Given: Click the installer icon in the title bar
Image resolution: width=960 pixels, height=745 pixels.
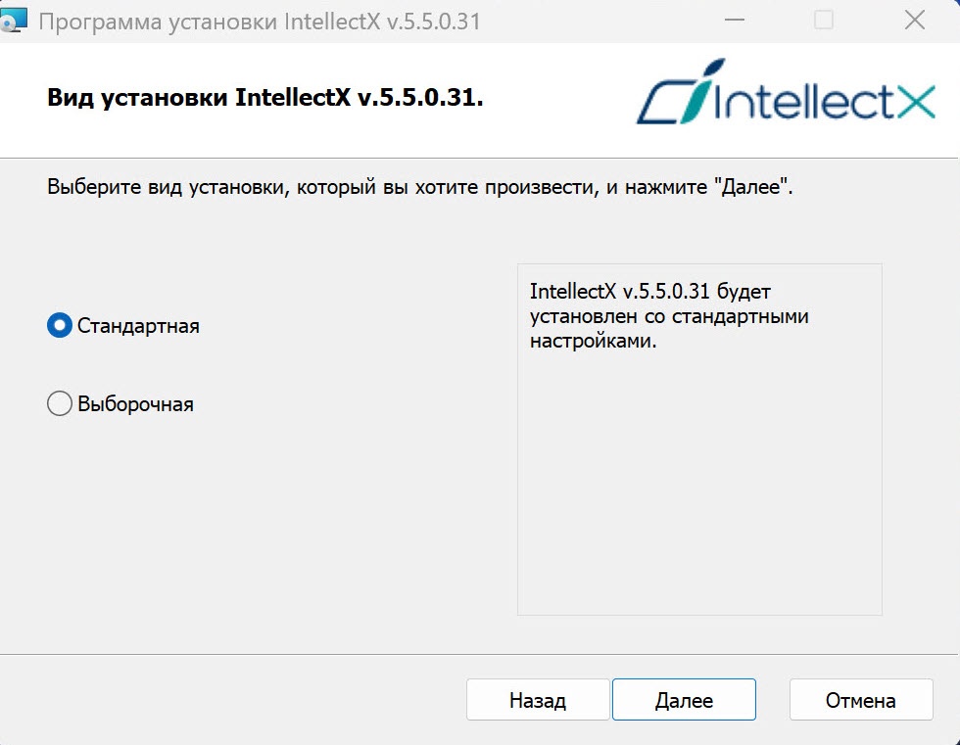Looking at the screenshot, I should click(x=14, y=20).
